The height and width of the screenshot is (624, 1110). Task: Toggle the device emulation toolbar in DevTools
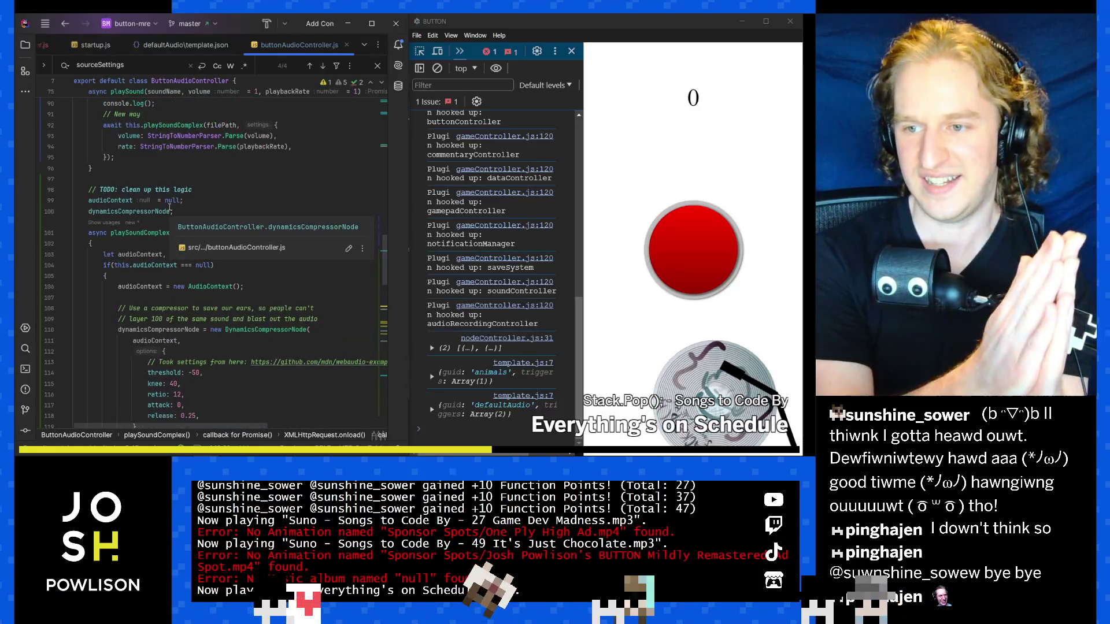(437, 51)
